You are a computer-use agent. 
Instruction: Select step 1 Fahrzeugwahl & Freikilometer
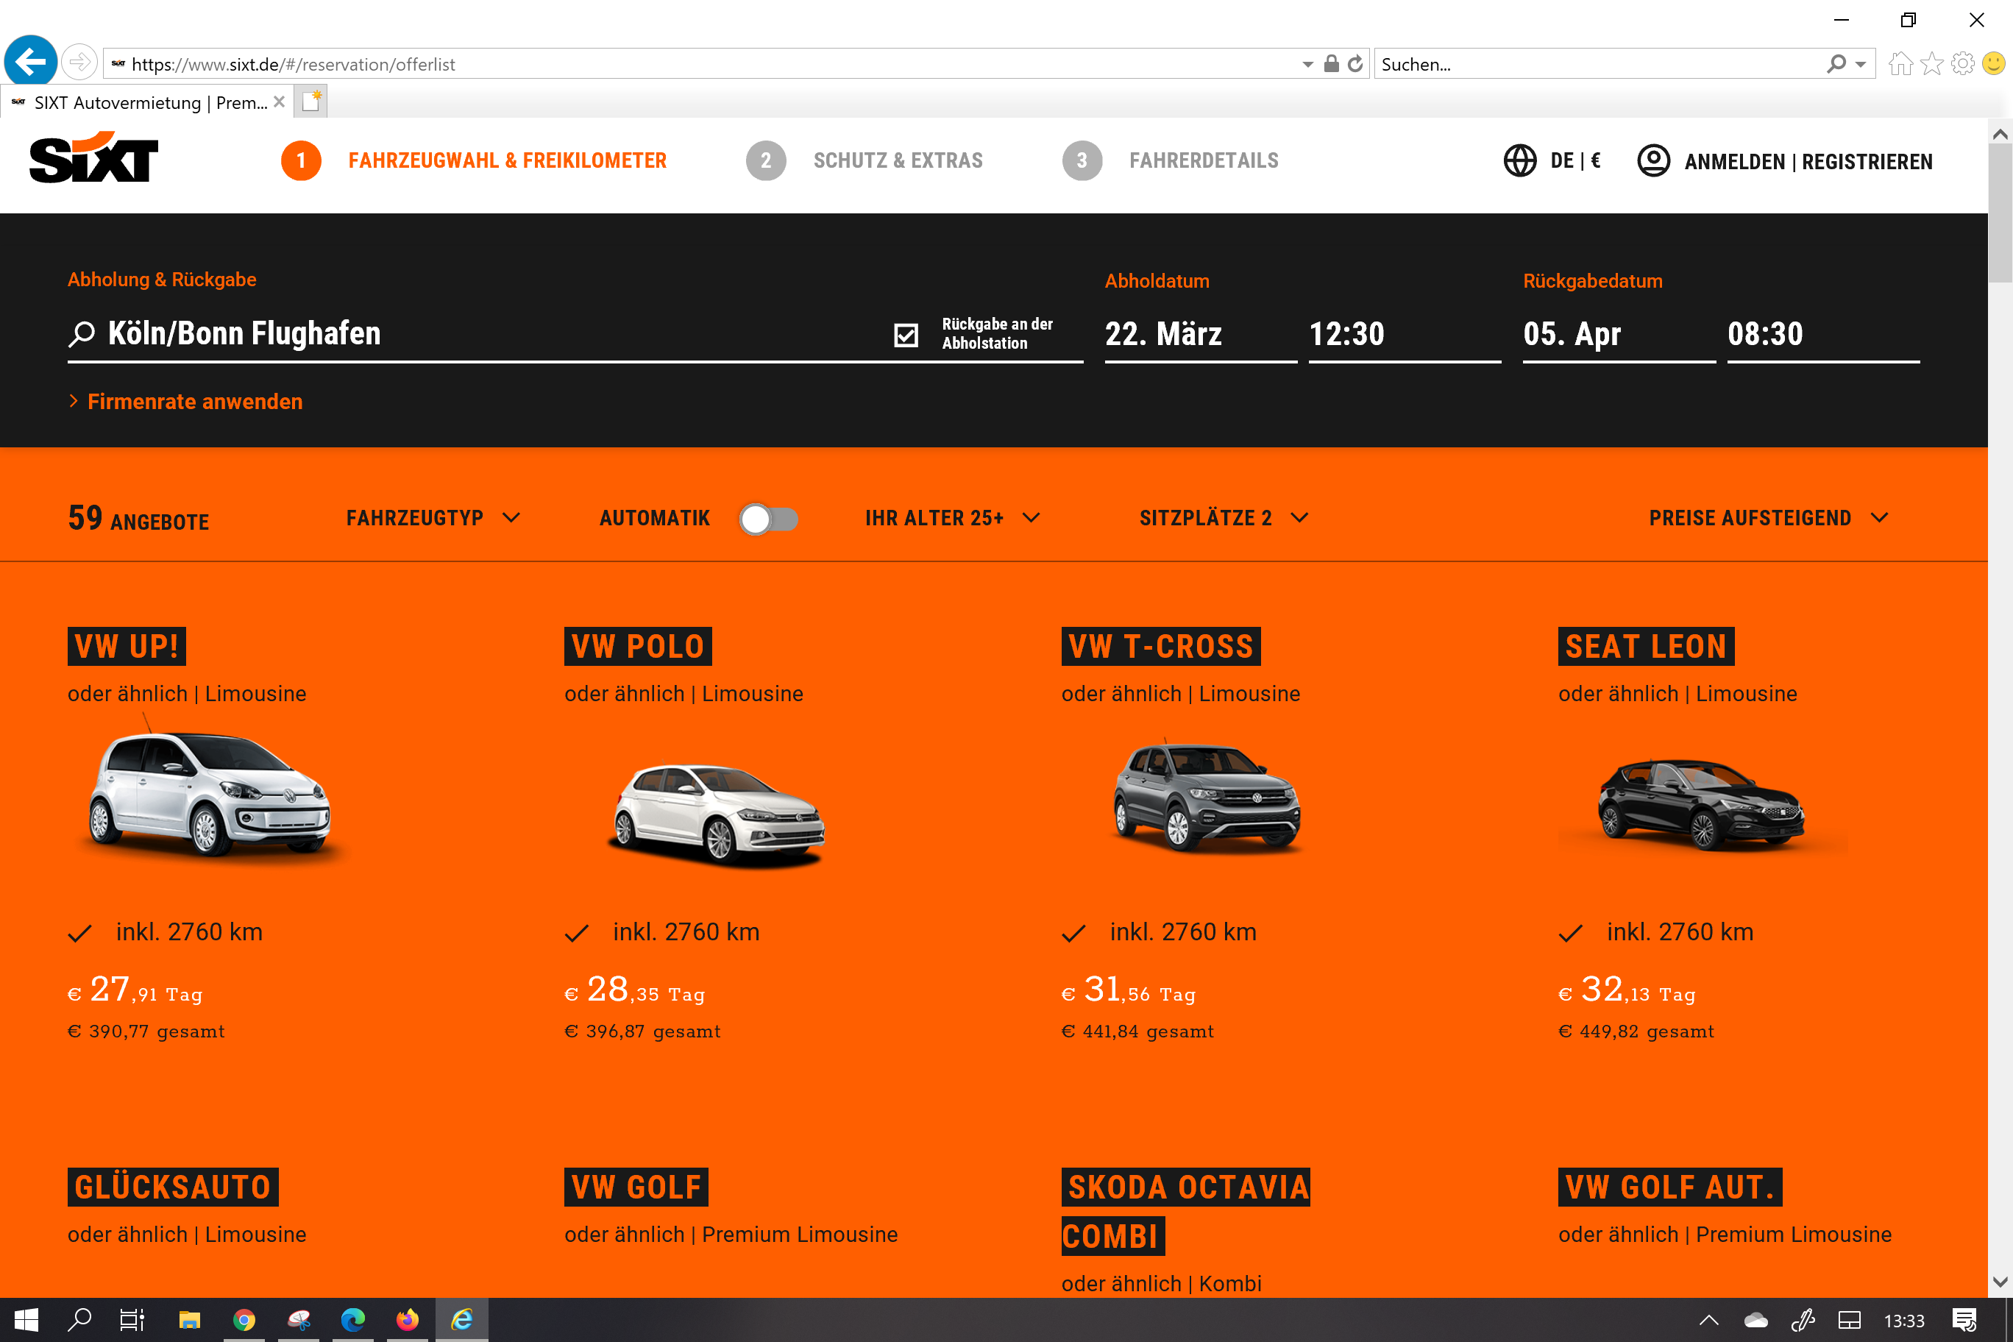(474, 161)
